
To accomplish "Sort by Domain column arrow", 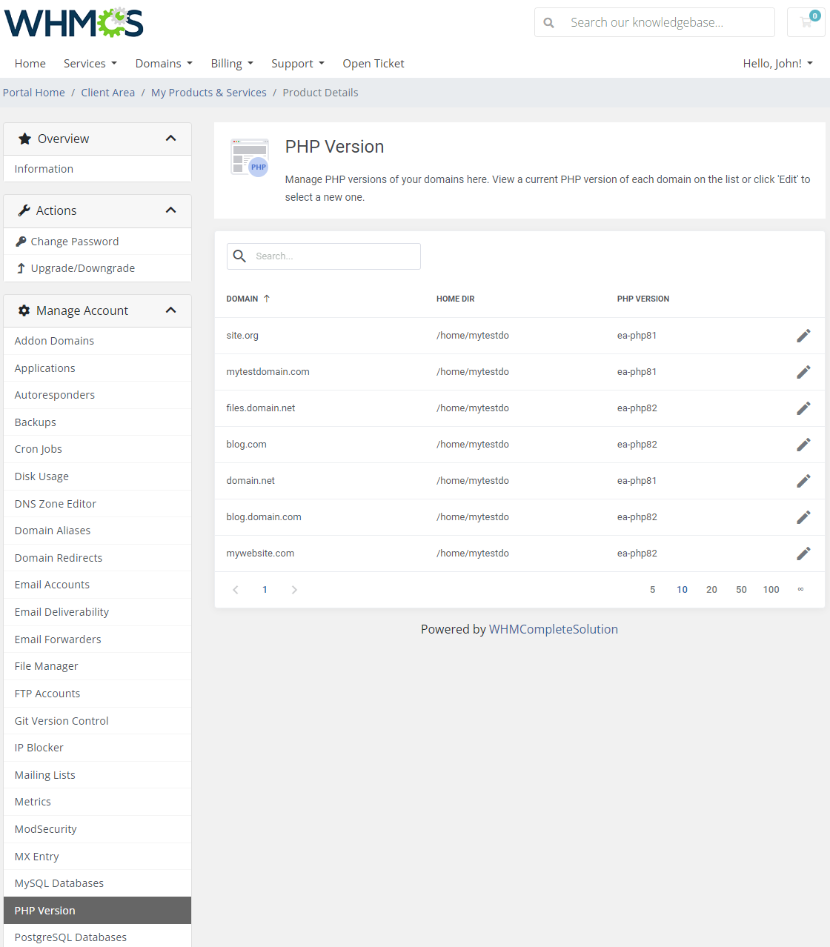I will point(267,299).
